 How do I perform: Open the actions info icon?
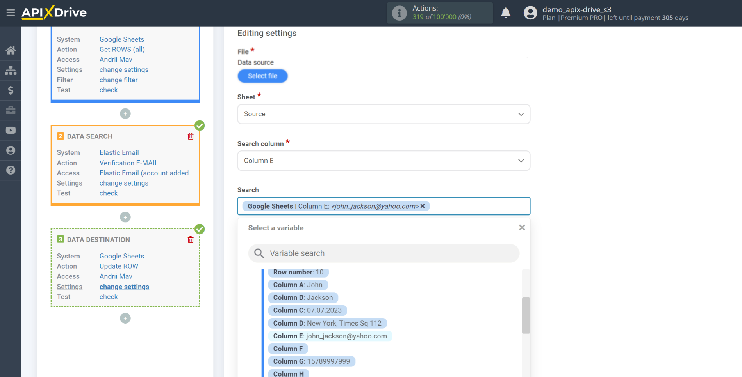[399, 13]
